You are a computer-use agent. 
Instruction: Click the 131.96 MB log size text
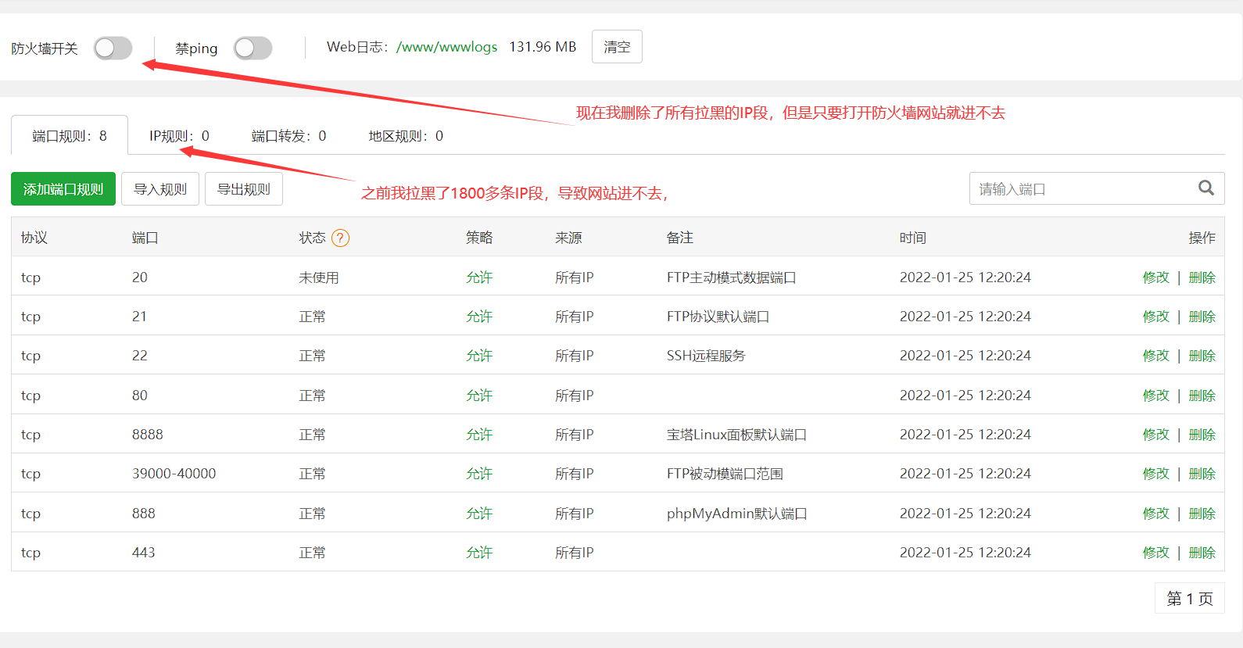[543, 47]
